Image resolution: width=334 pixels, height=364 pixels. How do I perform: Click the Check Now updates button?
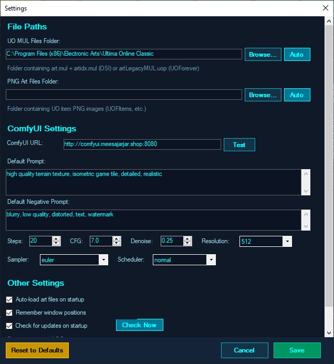pyautogui.click(x=140, y=325)
